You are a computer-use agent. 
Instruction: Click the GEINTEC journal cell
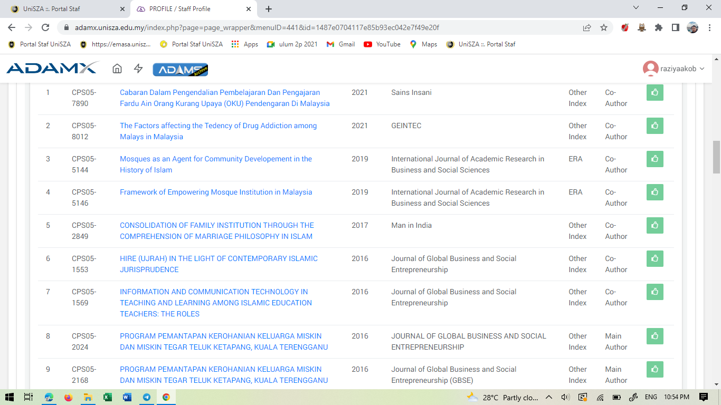tap(406, 126)
